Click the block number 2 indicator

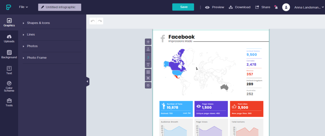(148, 57)
